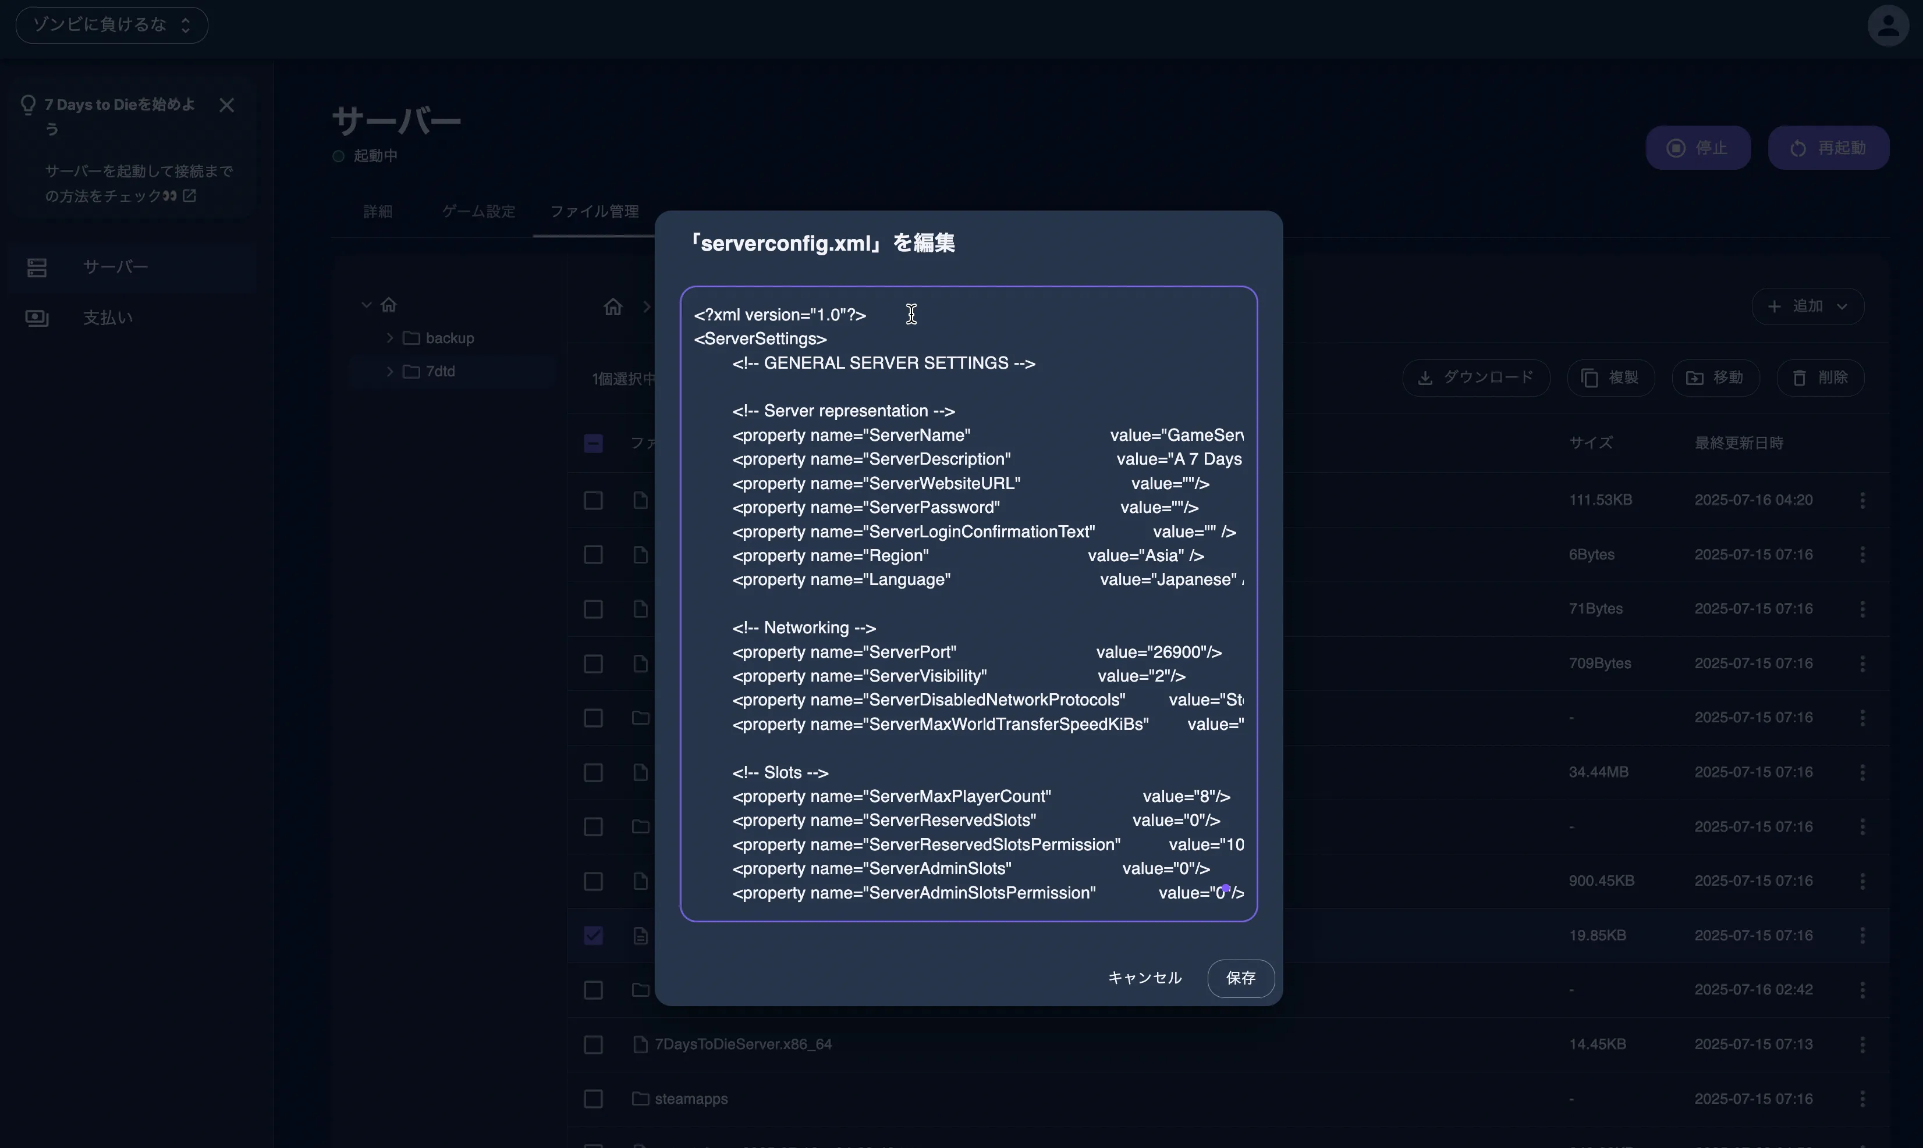1923x1148 pixels.
Task: Check the box for the 6Bytes file row
Action: click(593, 555)
